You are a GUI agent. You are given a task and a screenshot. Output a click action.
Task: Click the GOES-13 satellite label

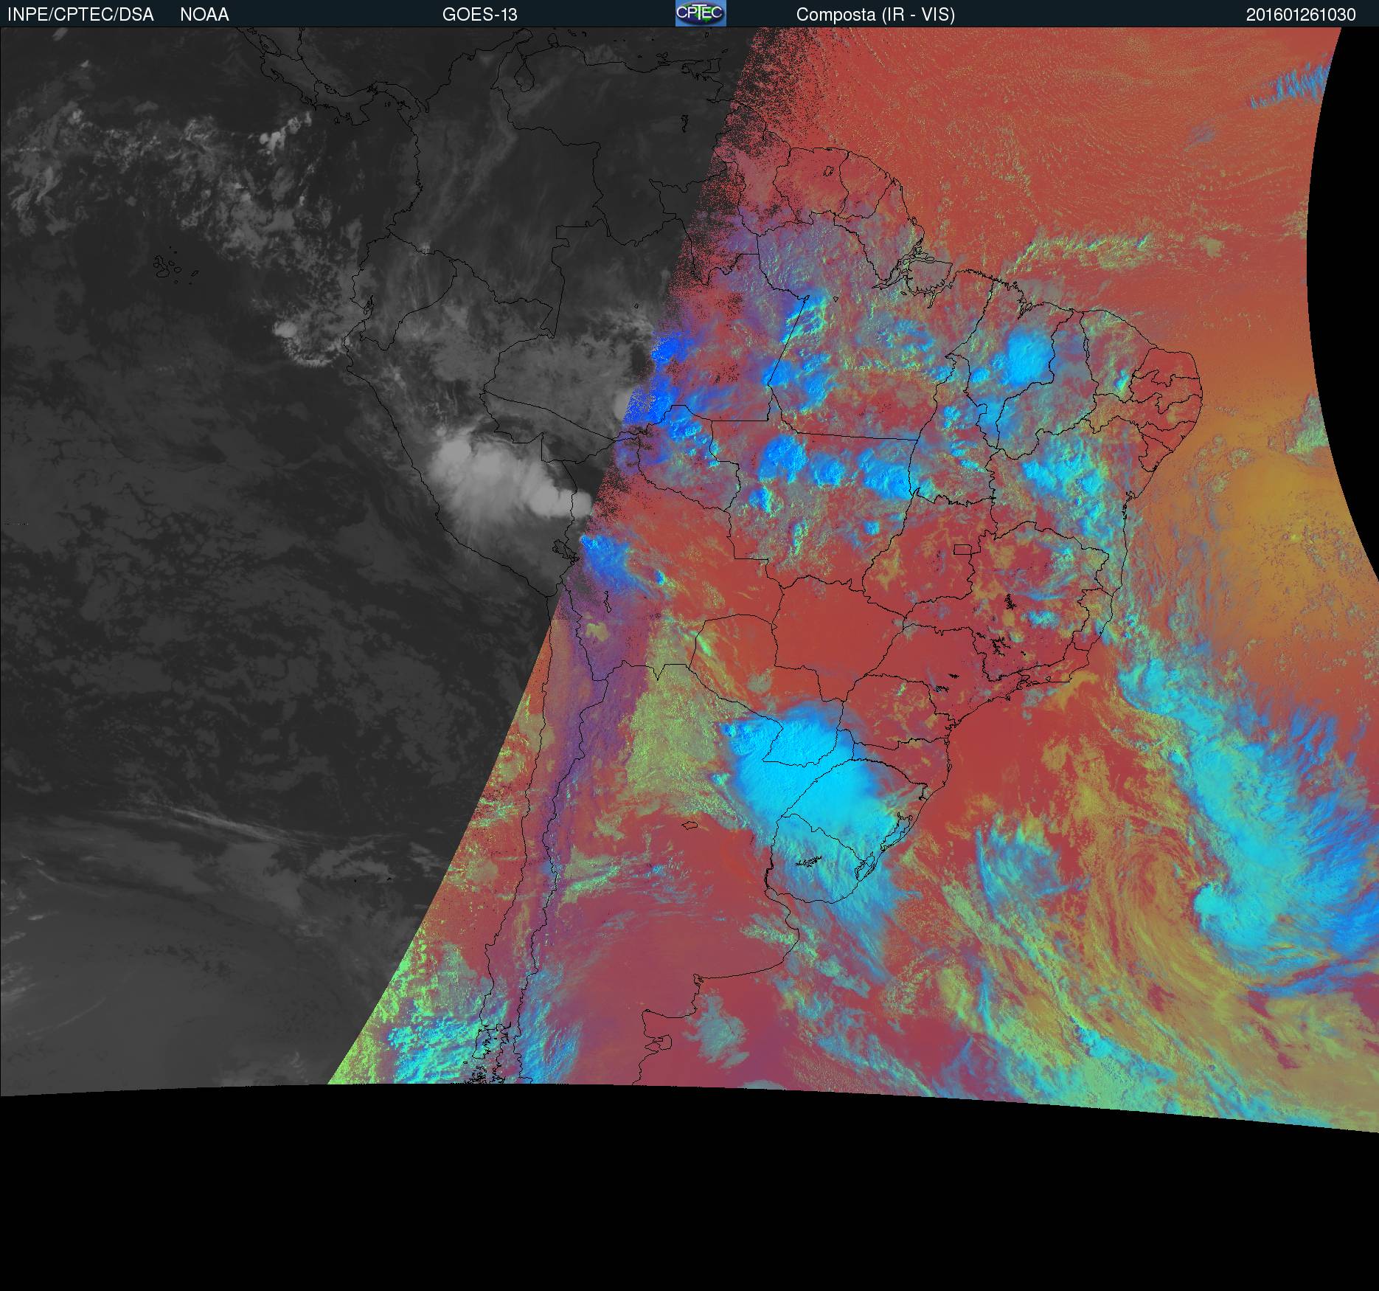(x=480, y=15)
